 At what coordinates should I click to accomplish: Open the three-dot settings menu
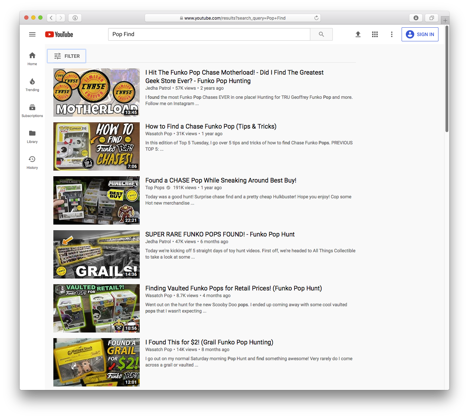(x=392, y=34)
